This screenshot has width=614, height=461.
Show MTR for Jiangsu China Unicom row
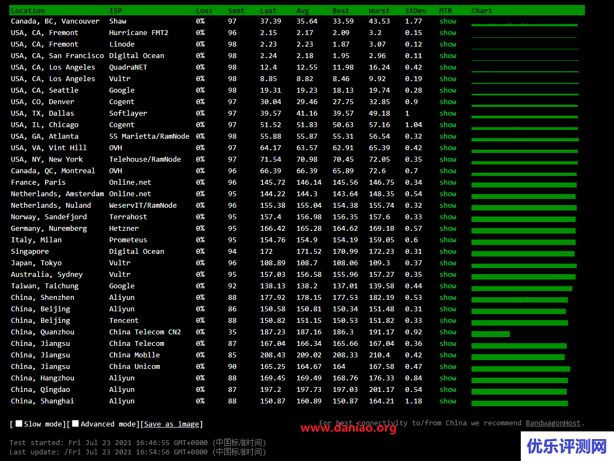[x=447, y=366]
